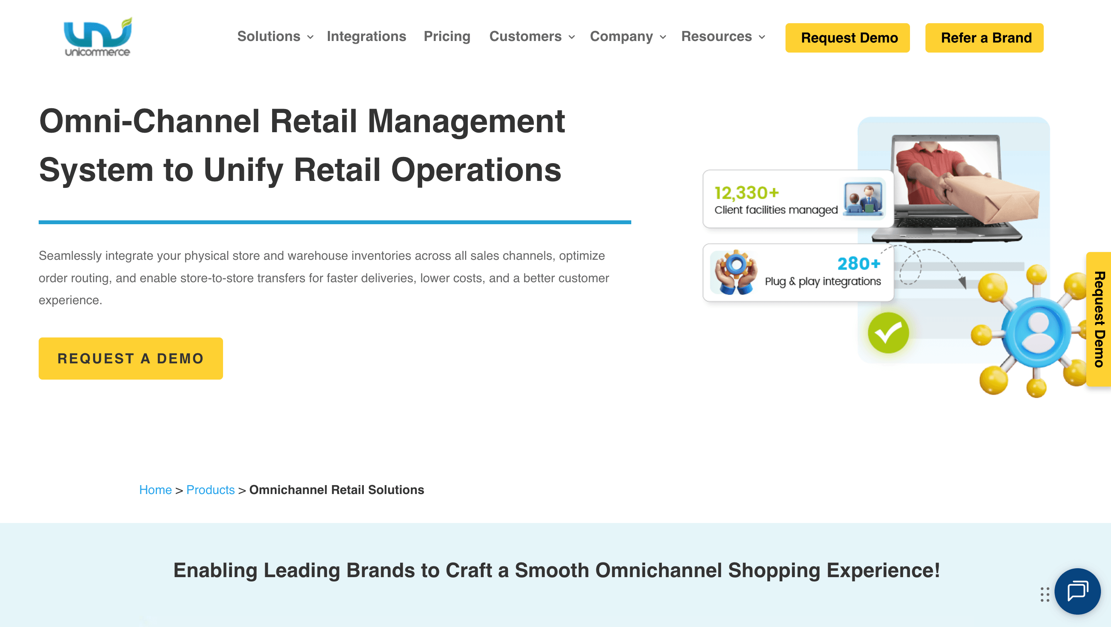The height and width of the screenshot is (627, 1111).
Task: Click the Products breadcrumb link
Action: tap(210, 490)
